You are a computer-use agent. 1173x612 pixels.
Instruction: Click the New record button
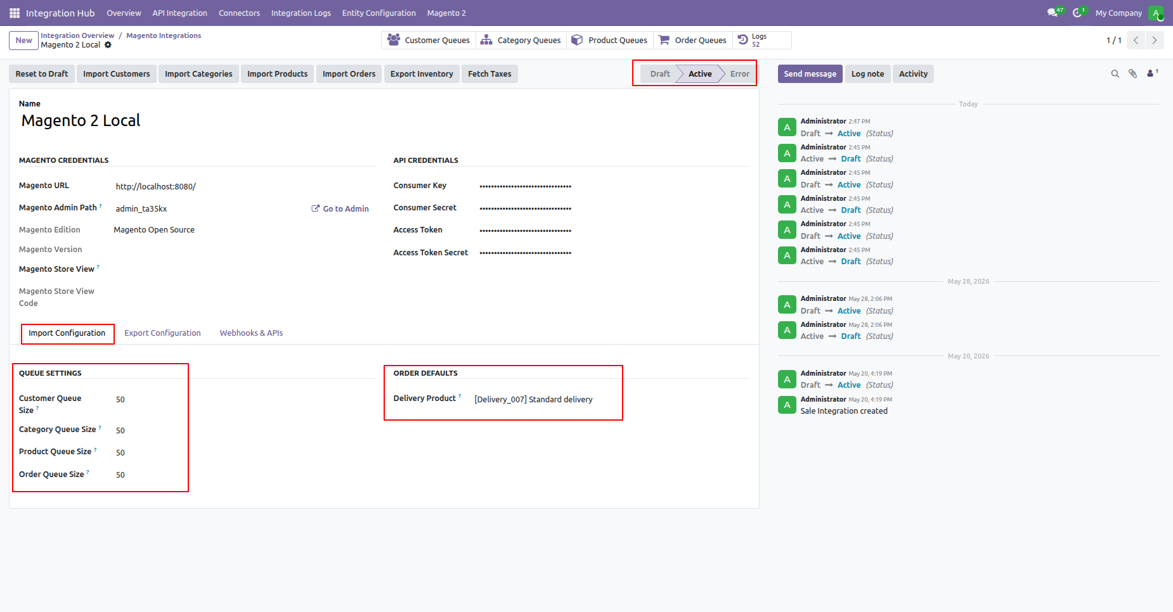click(24, 41)
